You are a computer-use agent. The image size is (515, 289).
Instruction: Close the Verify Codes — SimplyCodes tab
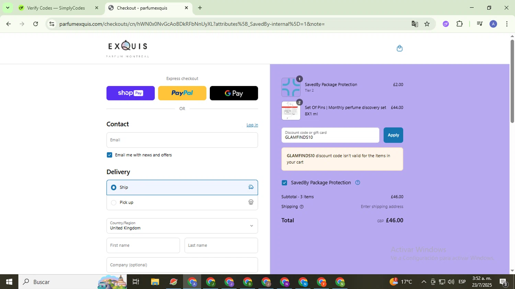[x=96, y=8]
